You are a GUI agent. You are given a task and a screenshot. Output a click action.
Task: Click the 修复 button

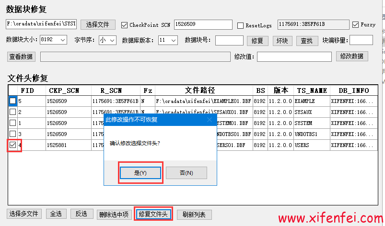point(257,41)
